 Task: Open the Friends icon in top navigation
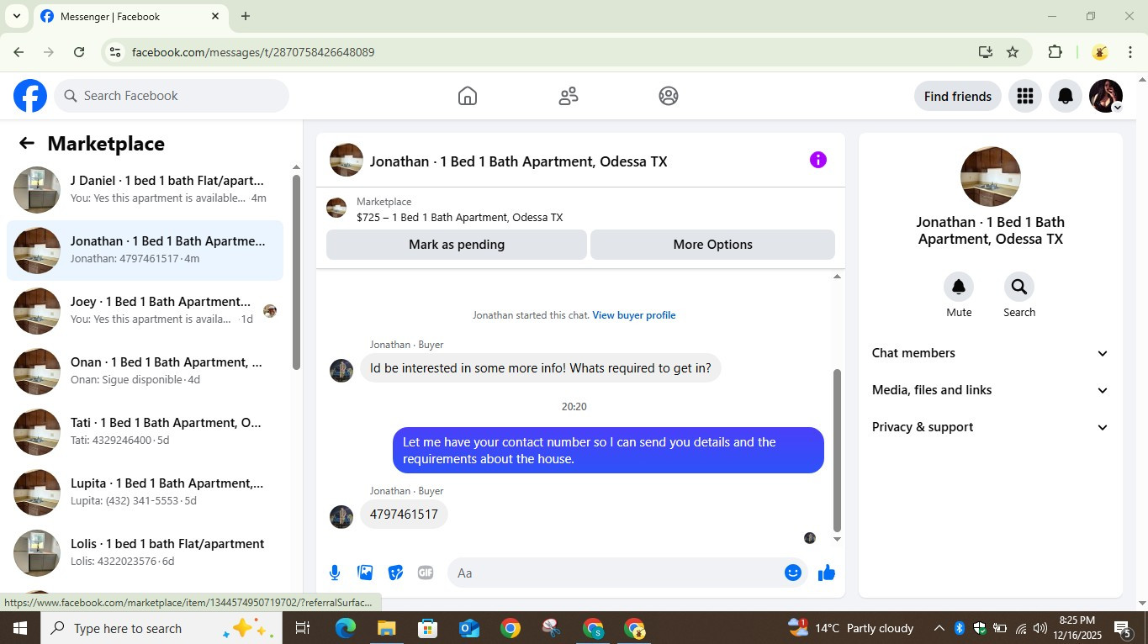[x=569, y=96]
